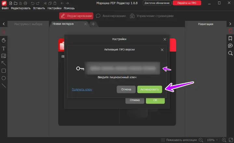The height and width of the screenshot is (143, 234).
Task: Select the Arrow drawing tool
Action: click(4, 63)
